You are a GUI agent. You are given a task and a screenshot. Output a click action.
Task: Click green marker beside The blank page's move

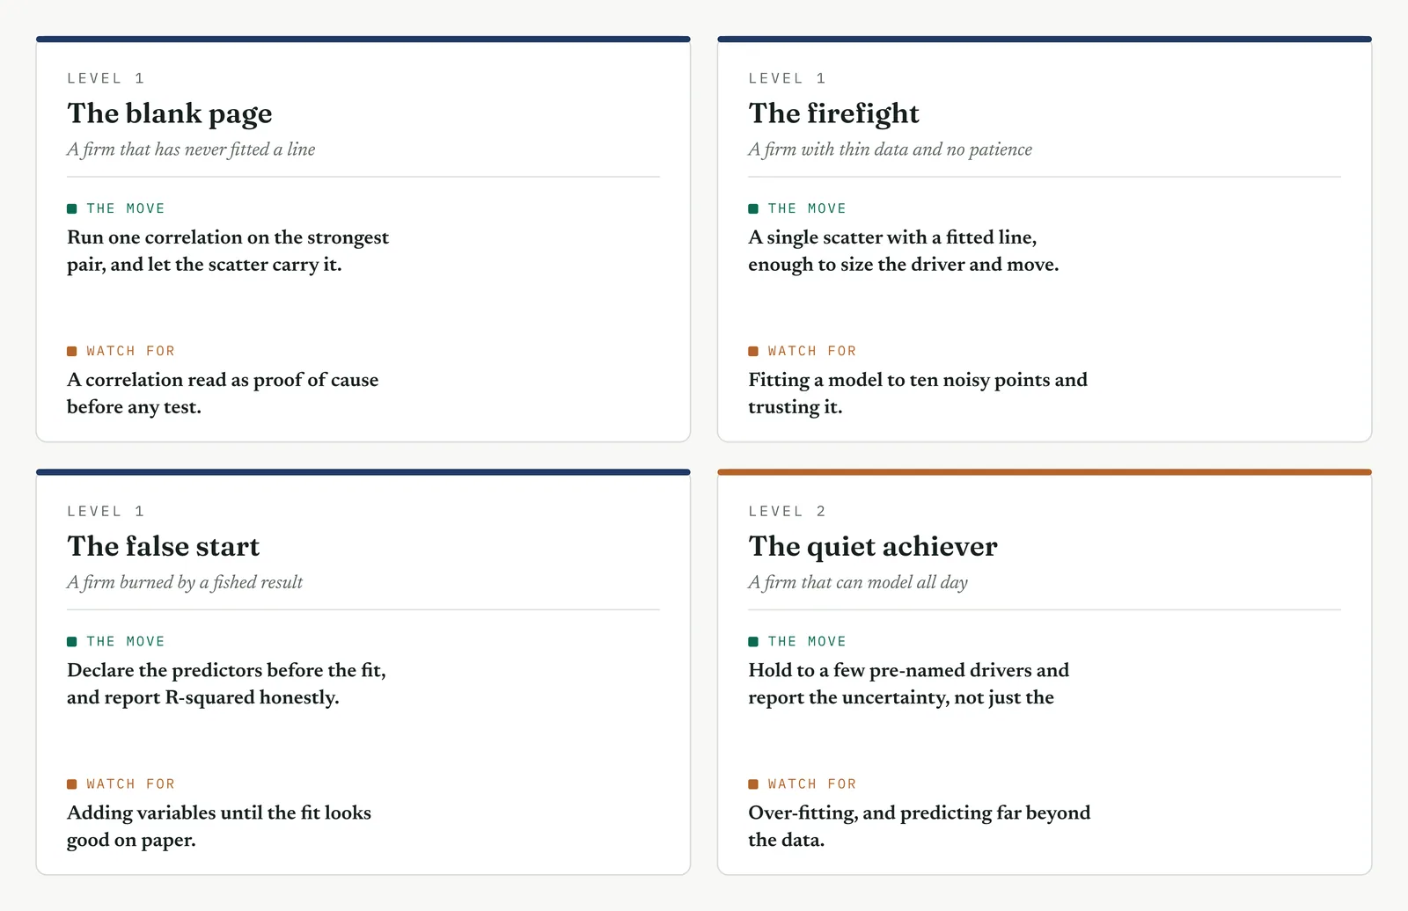point(72,208)
